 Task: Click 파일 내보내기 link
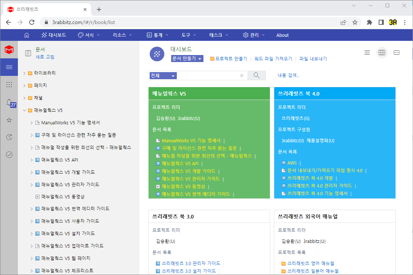[x=313, y=59]
